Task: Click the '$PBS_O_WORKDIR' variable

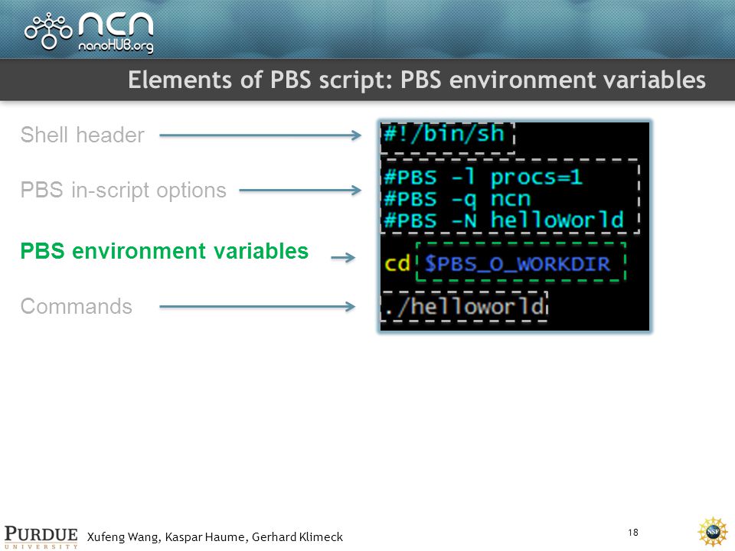Action: 518,264
